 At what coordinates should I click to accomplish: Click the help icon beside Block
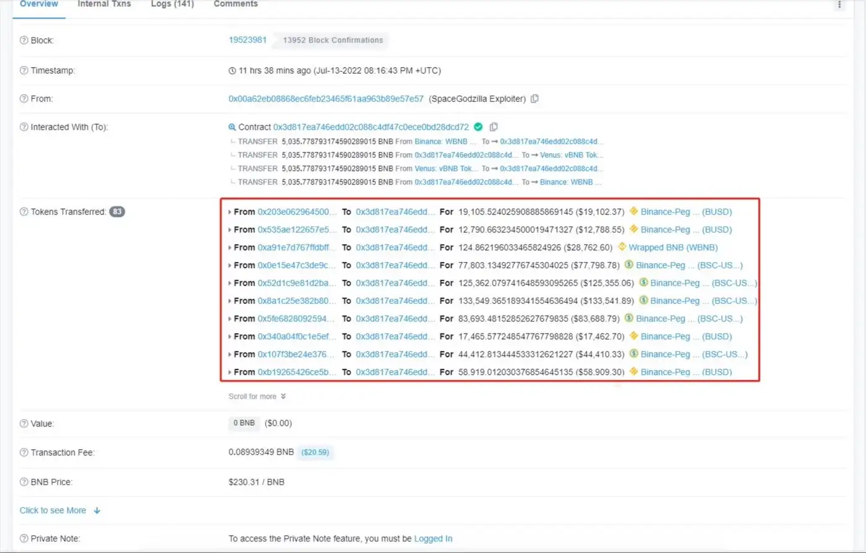[x=24, y=40]
